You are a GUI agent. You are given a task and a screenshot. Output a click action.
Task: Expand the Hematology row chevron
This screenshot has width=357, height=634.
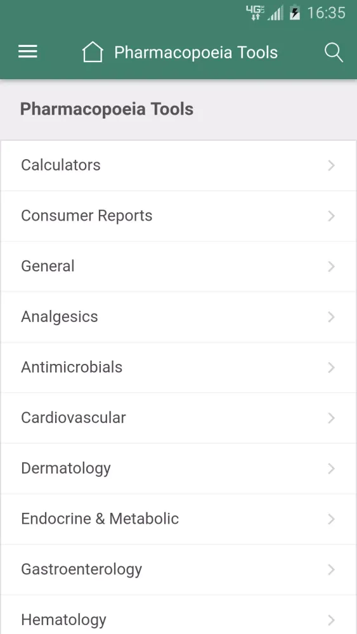coord(332,620)
